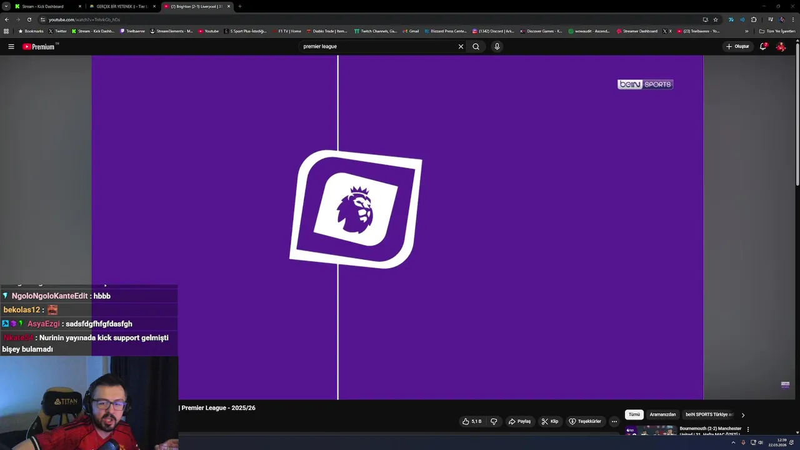
Task: Open the Gmail bookmark
Action: point(411,31)
